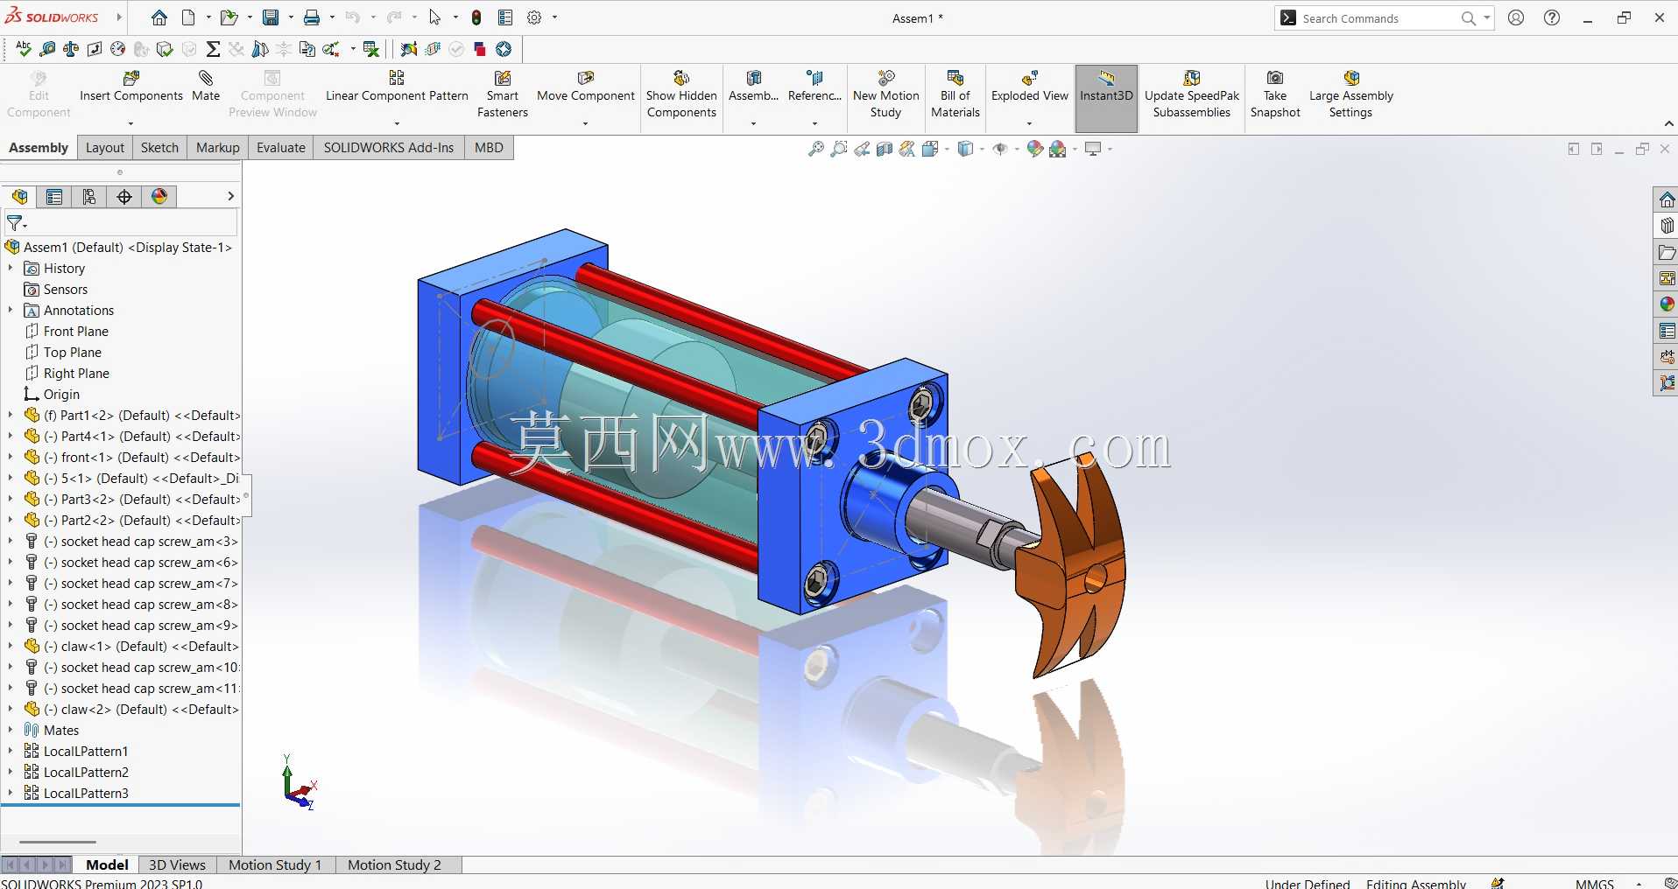The width and height of the screenshot is (1678, 889).
Task: Click the Print icon
Action: (x=312, y=17)
